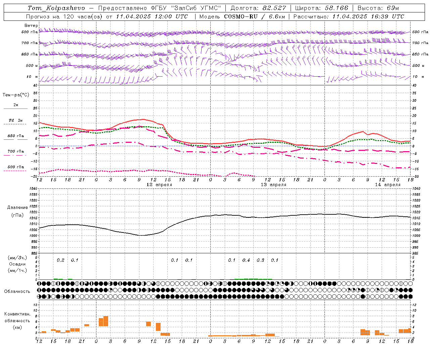Click the "(км)" convective height unit
The image size is (430, 344).
(x=17, y=327)
